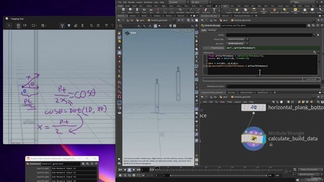Open the network editor Tools menu
324x182 pixels.
pyautogui.click(x=229, y=102)
